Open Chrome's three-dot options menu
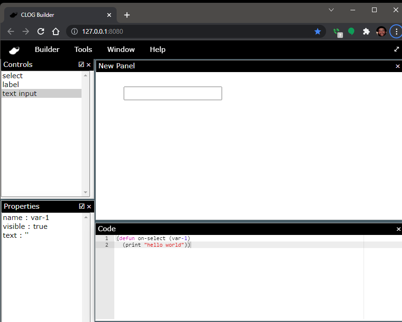Viewport: 402px width, 322px height. [x=396, y=31]
